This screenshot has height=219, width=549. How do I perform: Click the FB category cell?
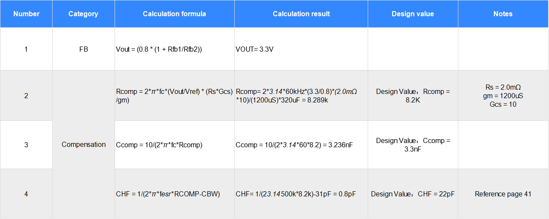[83, 49]
